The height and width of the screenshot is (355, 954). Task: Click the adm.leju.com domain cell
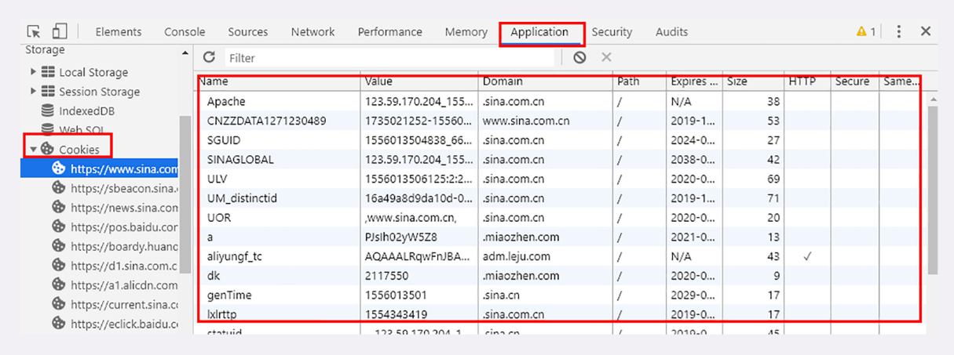pos(517,256)
